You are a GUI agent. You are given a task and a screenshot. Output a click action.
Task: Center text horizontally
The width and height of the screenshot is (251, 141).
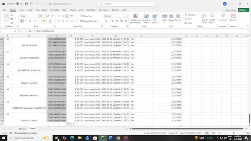click(x=63, y=21)
